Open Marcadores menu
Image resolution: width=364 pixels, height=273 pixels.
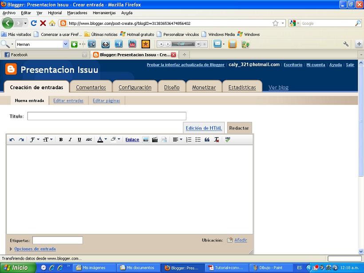(x=77, y=13)
